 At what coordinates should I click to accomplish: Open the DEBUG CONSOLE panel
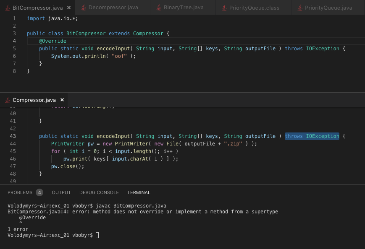coord(99,192)
